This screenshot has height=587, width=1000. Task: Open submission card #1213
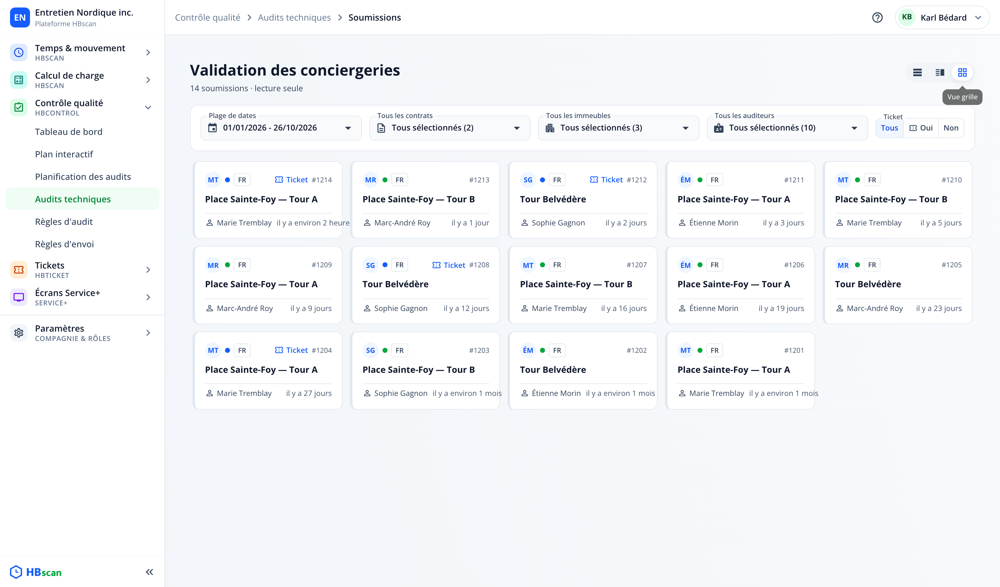[x=425, y=200]
